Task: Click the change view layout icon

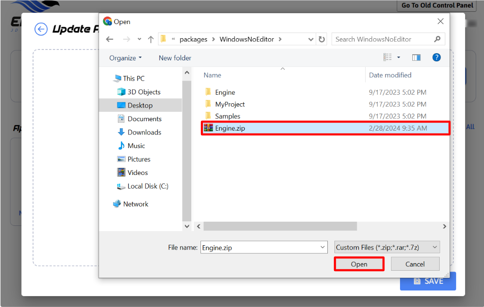Action: coord(388,58)
